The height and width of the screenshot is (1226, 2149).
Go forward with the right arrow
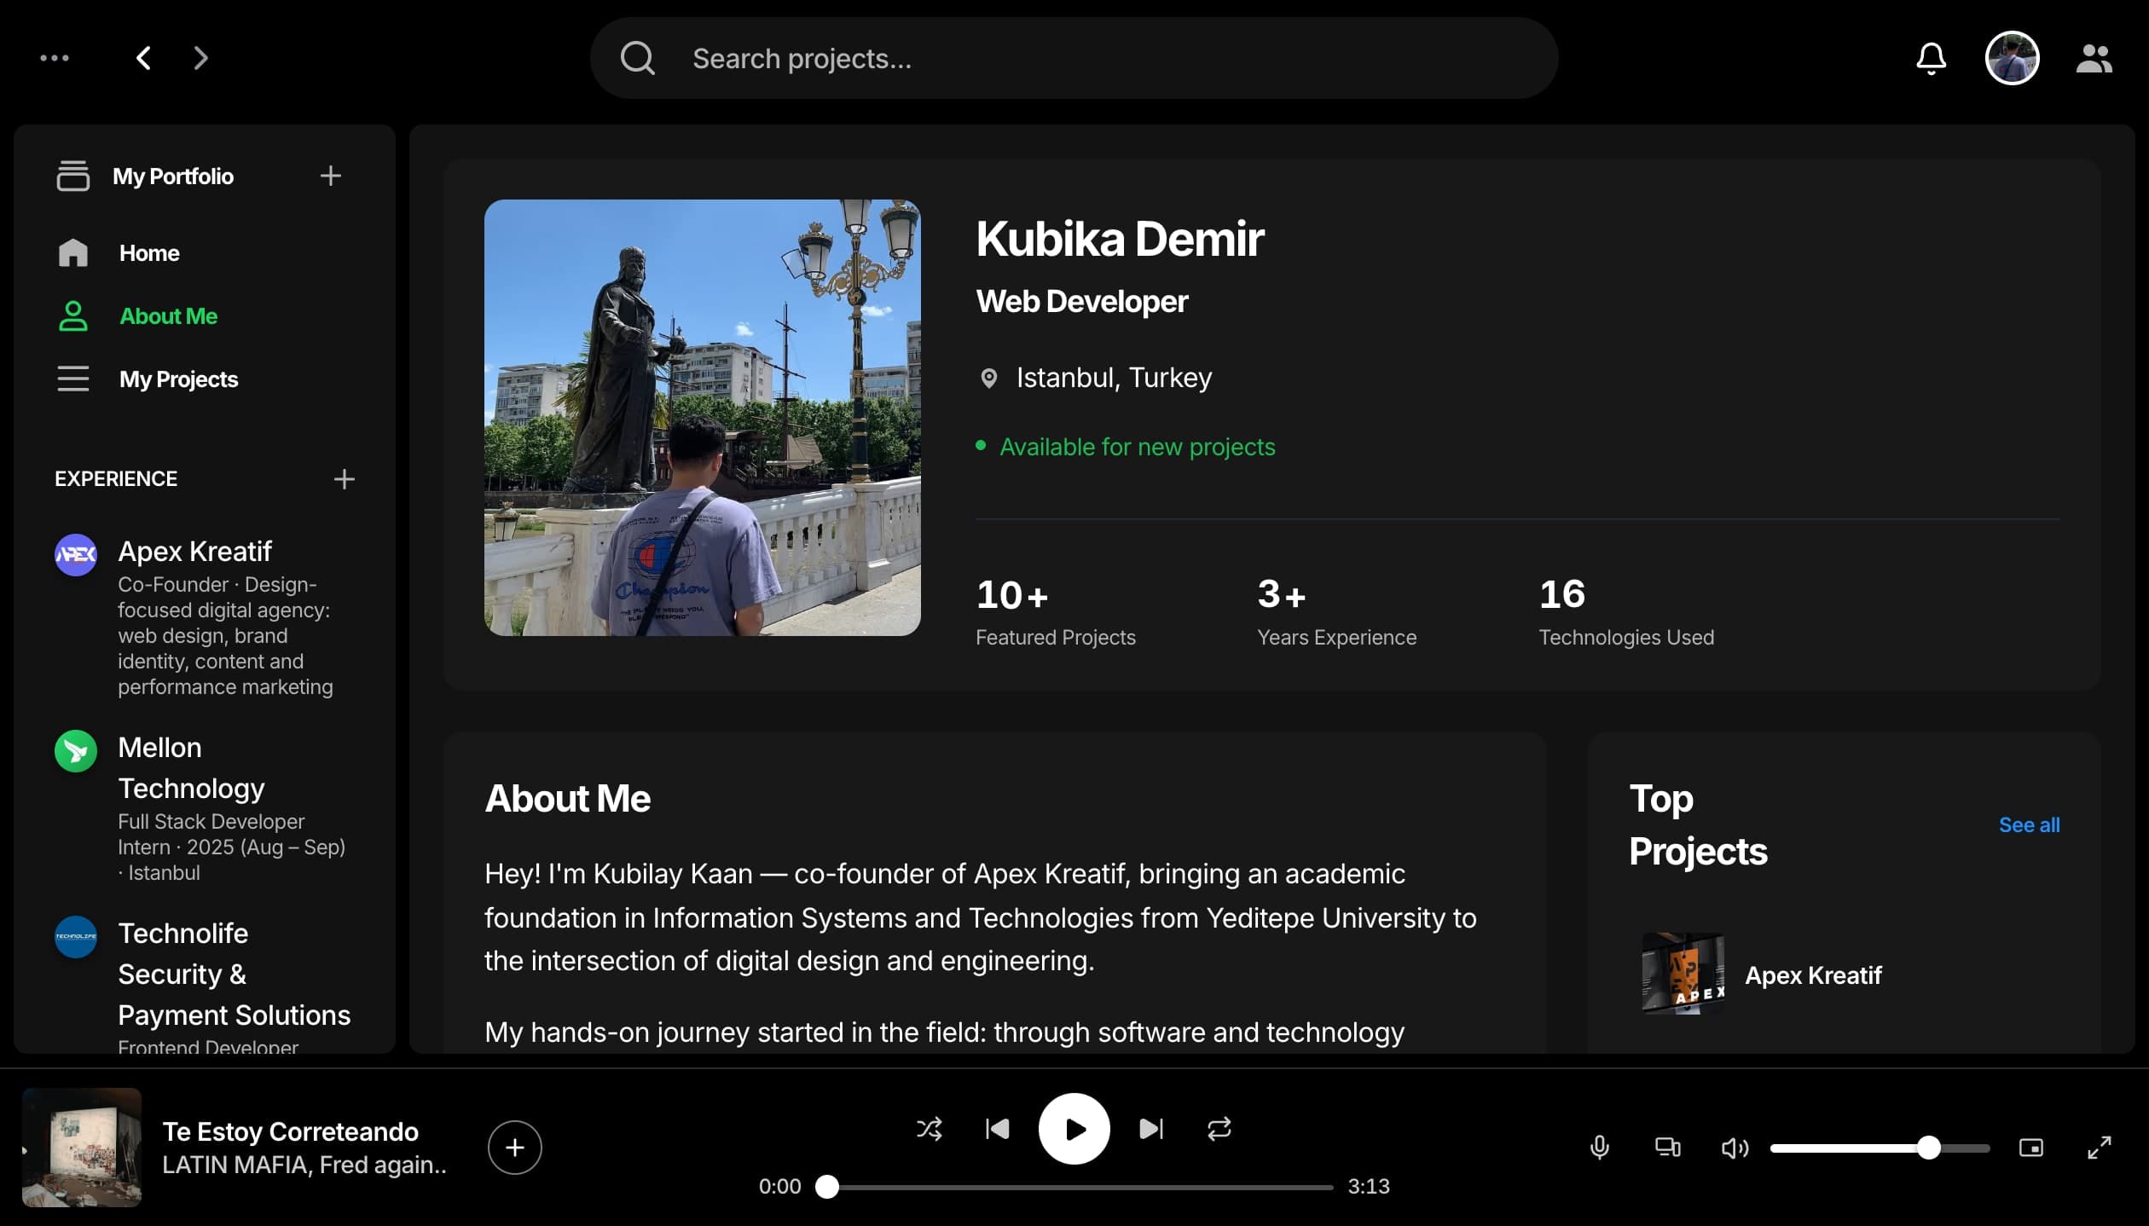coord(200,58)
